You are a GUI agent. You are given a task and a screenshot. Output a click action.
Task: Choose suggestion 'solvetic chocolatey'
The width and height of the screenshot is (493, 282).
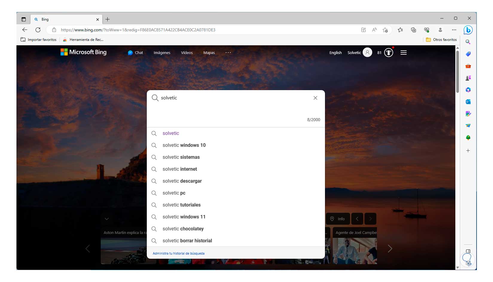pyautogui.click(x=236, y=229)
